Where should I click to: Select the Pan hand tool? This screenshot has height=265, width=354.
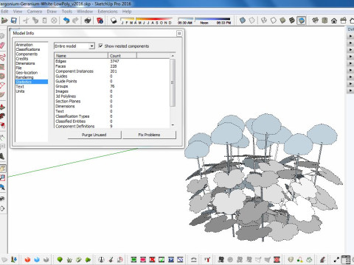[x=2, y=169]
